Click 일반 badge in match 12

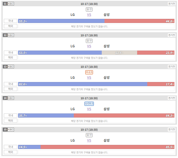coord(89,41)
